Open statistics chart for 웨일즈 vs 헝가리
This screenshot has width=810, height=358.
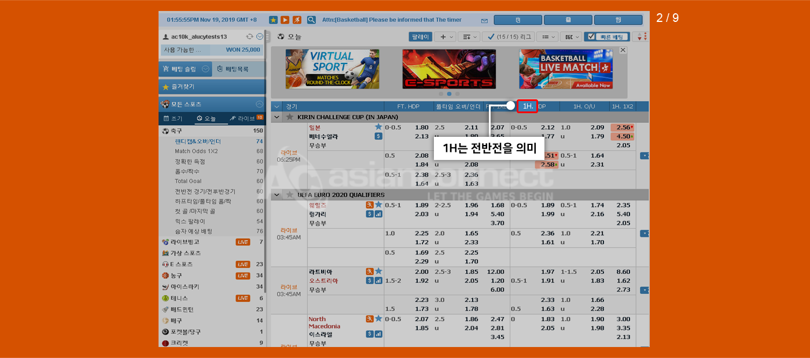(x=378, y=214)
